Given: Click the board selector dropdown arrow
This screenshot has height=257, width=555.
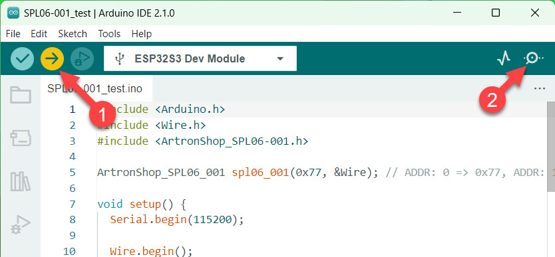Looking at the screenshot, I should pos(280,58).
